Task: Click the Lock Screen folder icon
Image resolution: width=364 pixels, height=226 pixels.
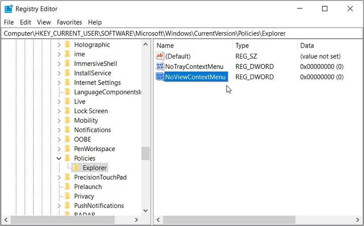Action: click(68, 111)
